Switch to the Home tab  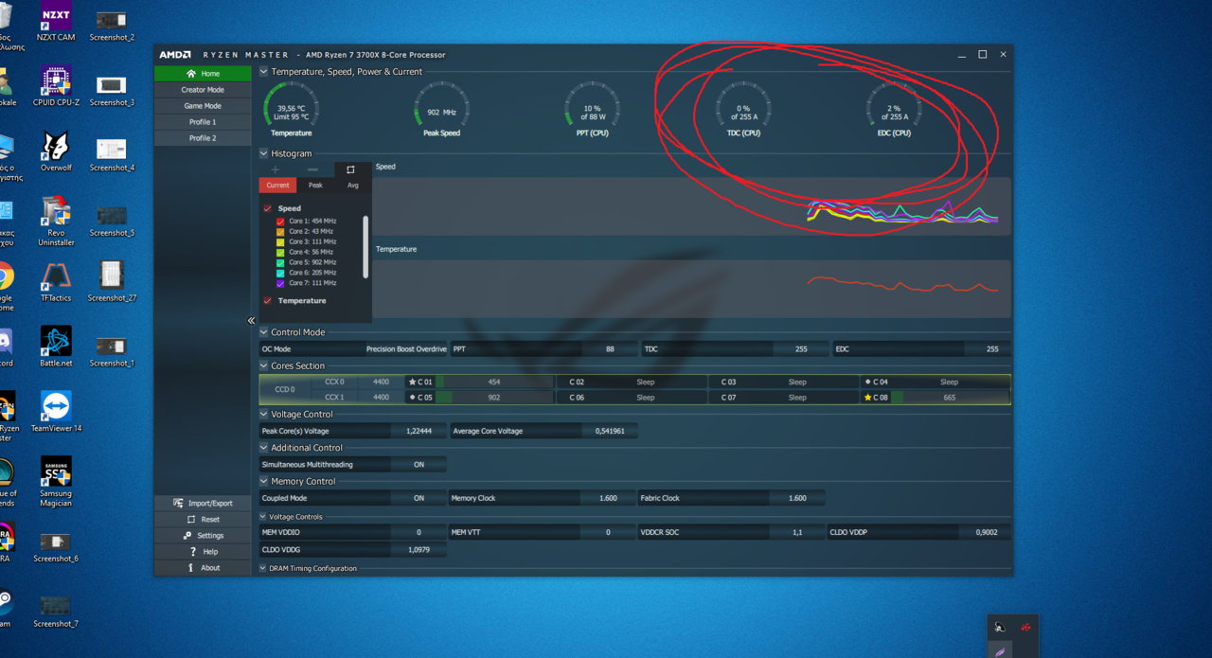(203, 74)
